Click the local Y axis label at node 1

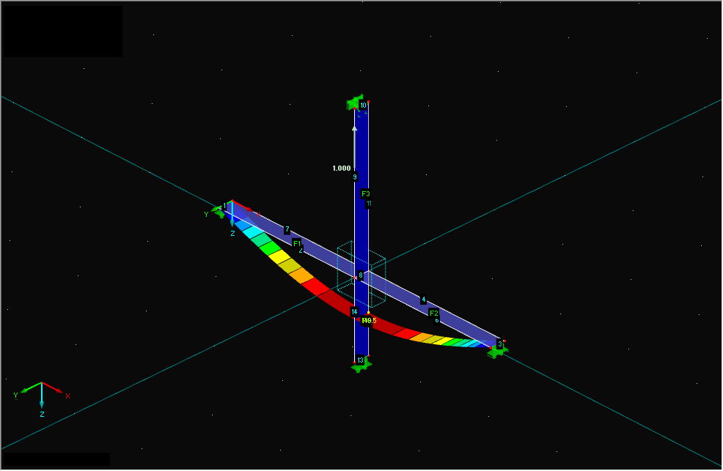[206, 215]
